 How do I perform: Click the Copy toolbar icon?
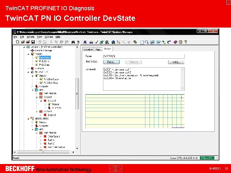point(56,42)
